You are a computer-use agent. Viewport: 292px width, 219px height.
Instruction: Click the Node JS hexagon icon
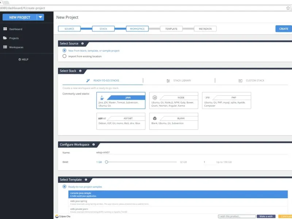155,97
